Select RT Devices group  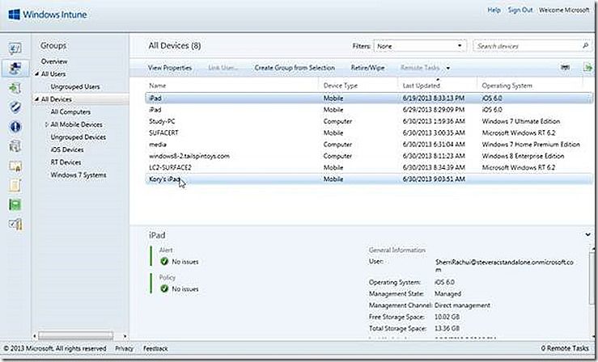point(66,162)
